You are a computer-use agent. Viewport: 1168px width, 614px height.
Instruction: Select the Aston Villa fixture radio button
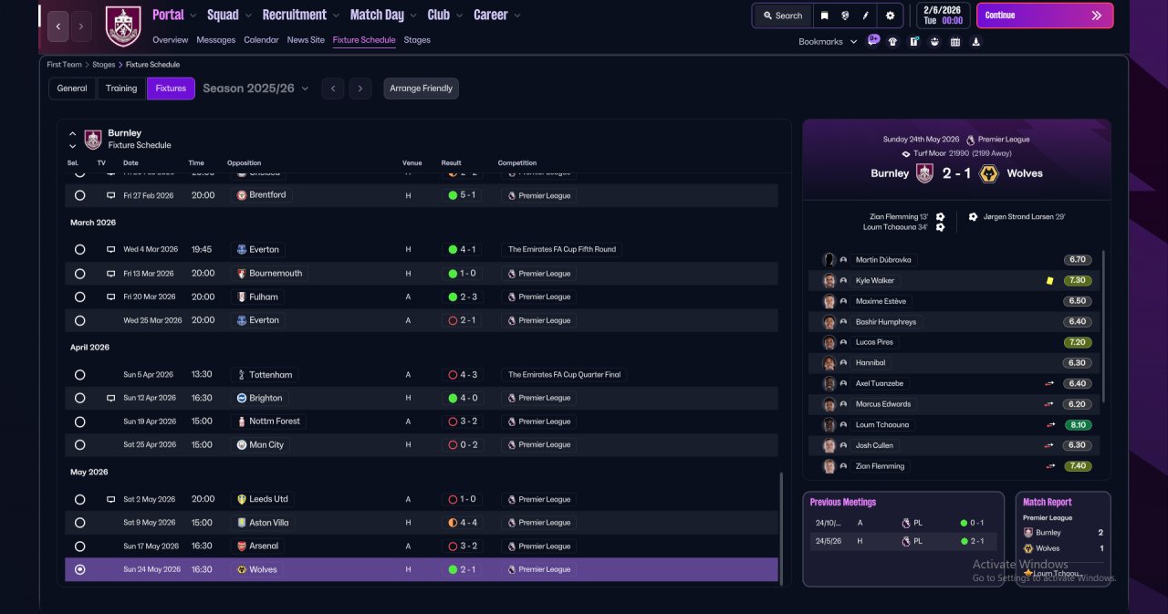(80, 523)
